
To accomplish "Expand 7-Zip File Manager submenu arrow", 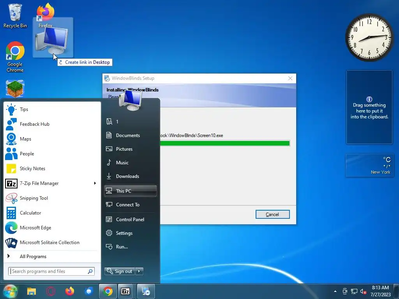I will pyautogui.click(x=95, y=183).
